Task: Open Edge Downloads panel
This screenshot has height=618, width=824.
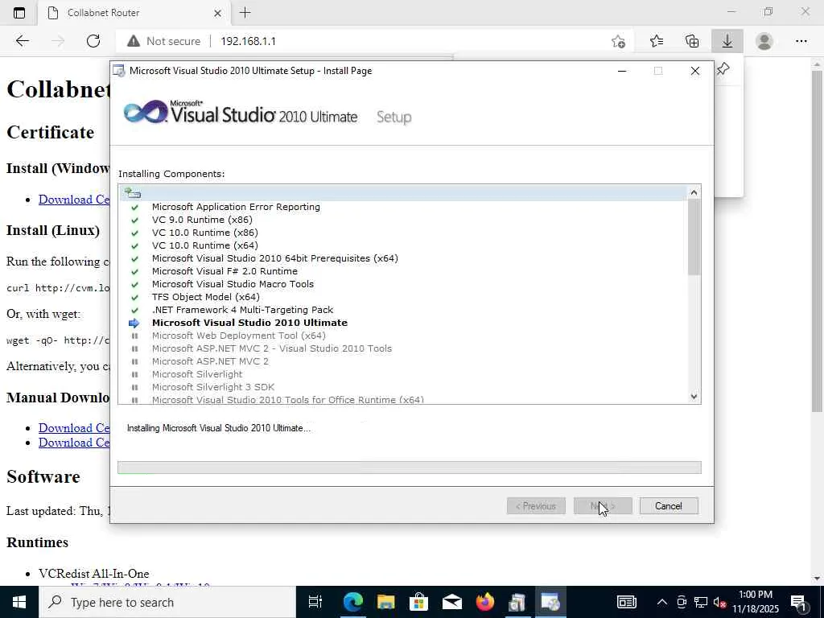Action: click(727, 41)
